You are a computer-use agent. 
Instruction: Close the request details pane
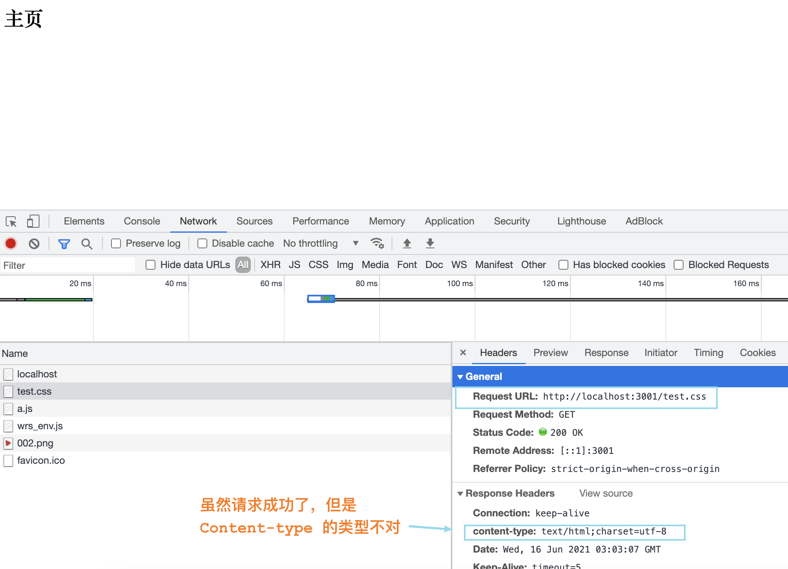point(463,352)
